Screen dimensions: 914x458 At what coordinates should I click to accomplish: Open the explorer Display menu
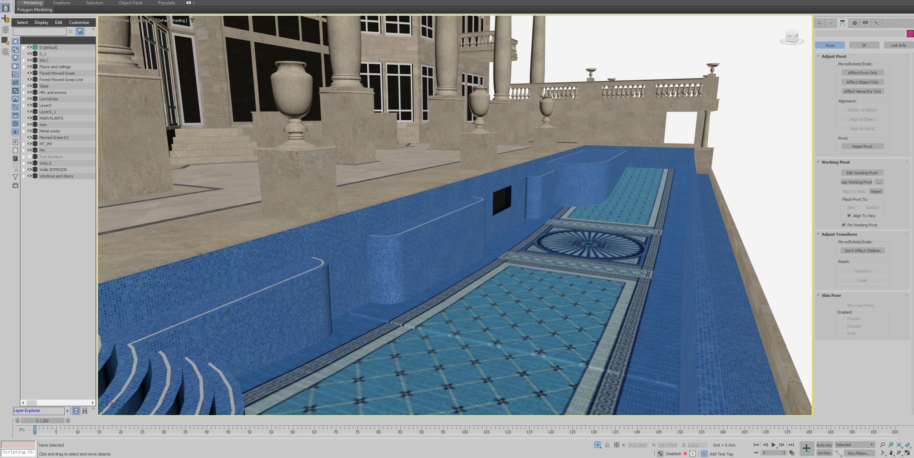pyautogui.click(x=41, y=23)
